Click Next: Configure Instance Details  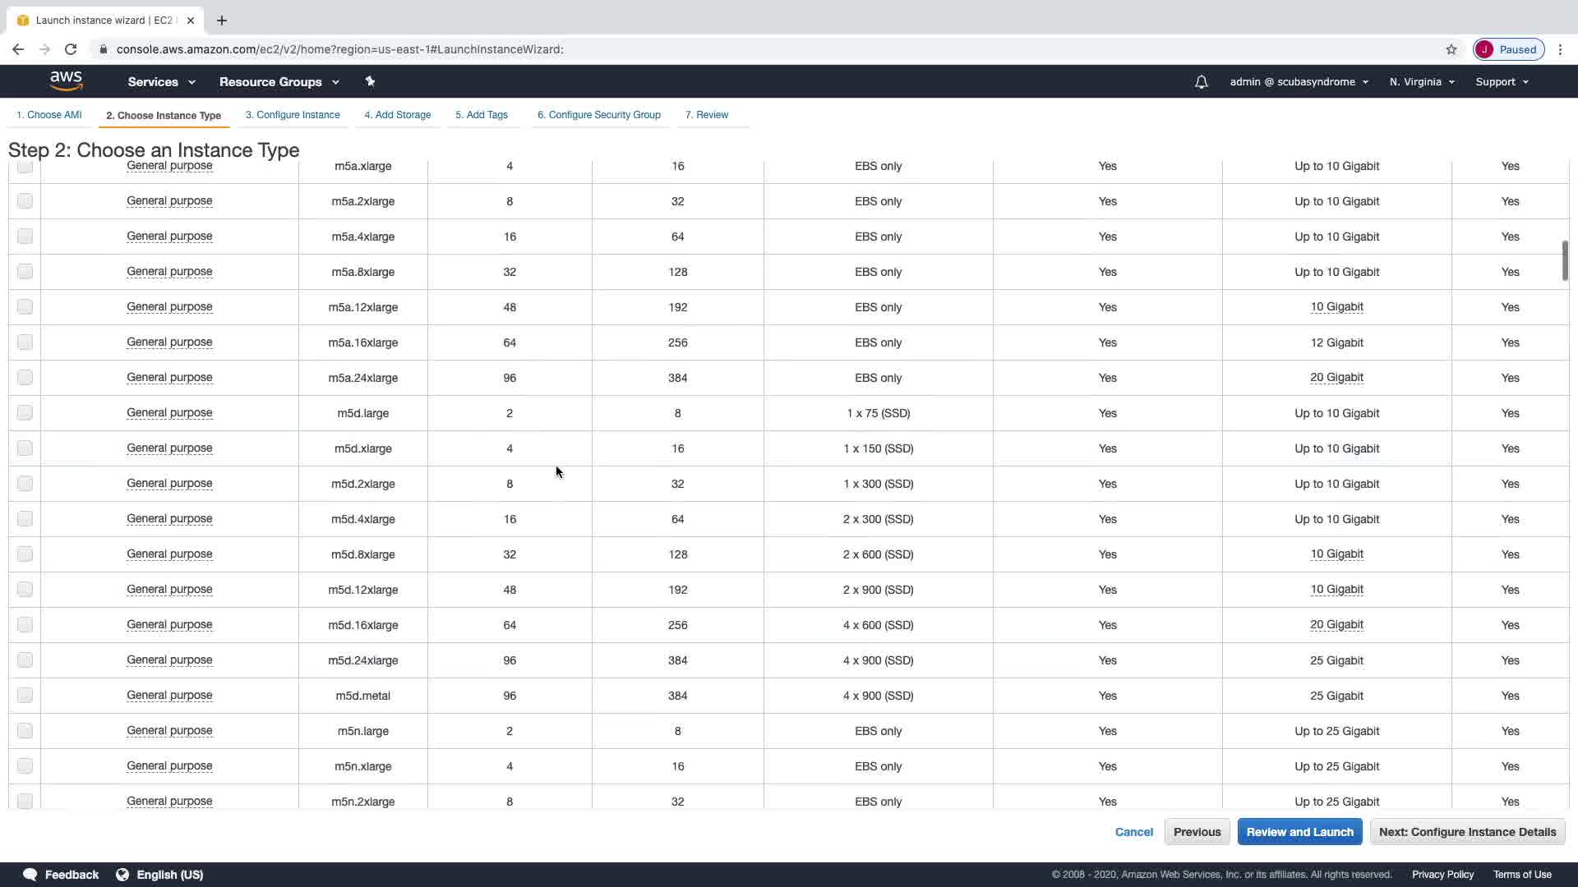click(x=1467, y=832)
